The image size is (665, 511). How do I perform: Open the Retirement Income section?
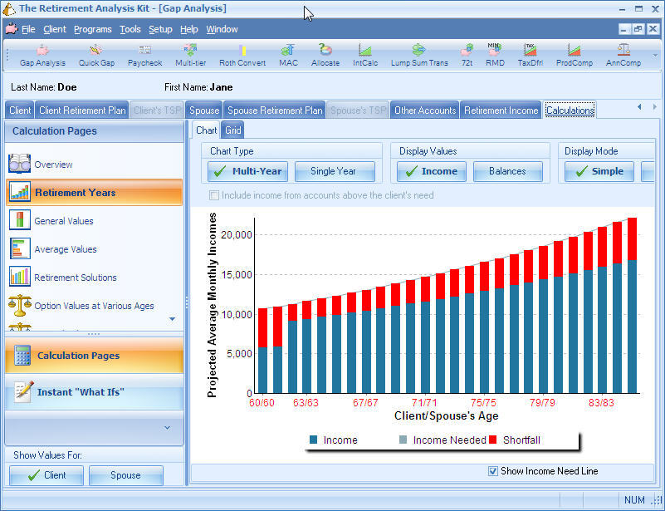pyautogui.click(x=500, y=109)
